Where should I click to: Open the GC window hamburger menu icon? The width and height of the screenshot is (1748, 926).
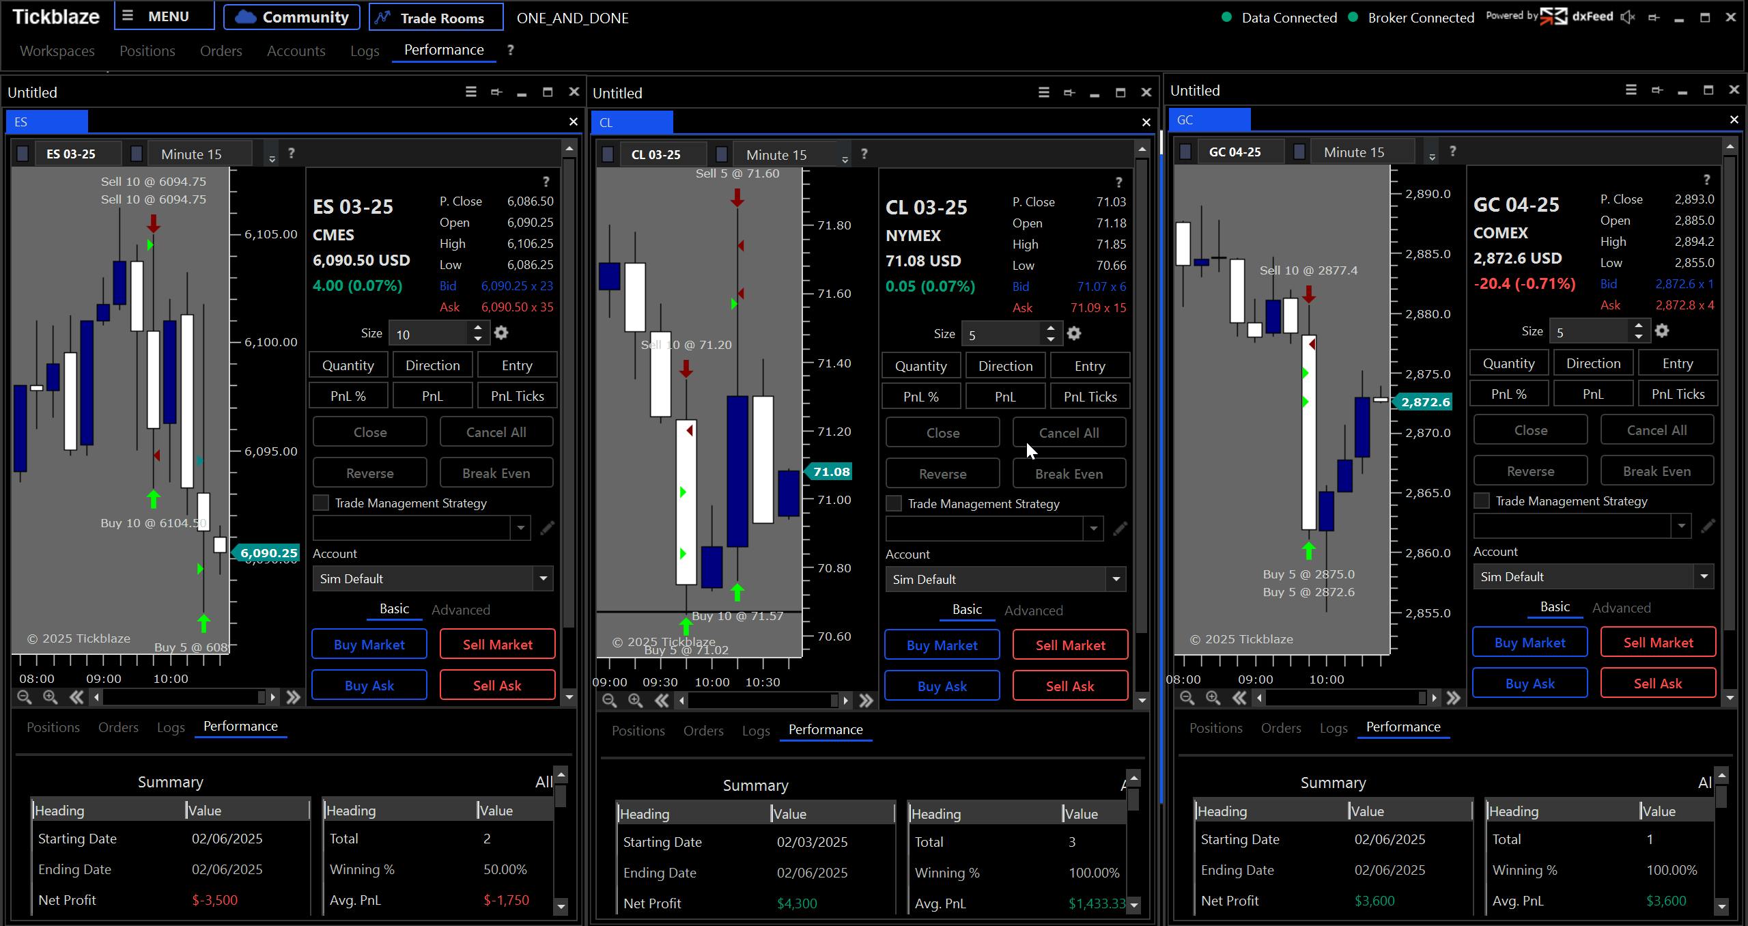coord(1631,89)
